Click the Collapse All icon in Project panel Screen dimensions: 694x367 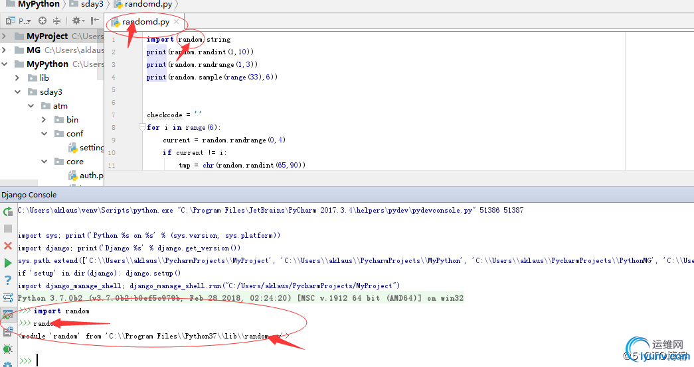56,21
